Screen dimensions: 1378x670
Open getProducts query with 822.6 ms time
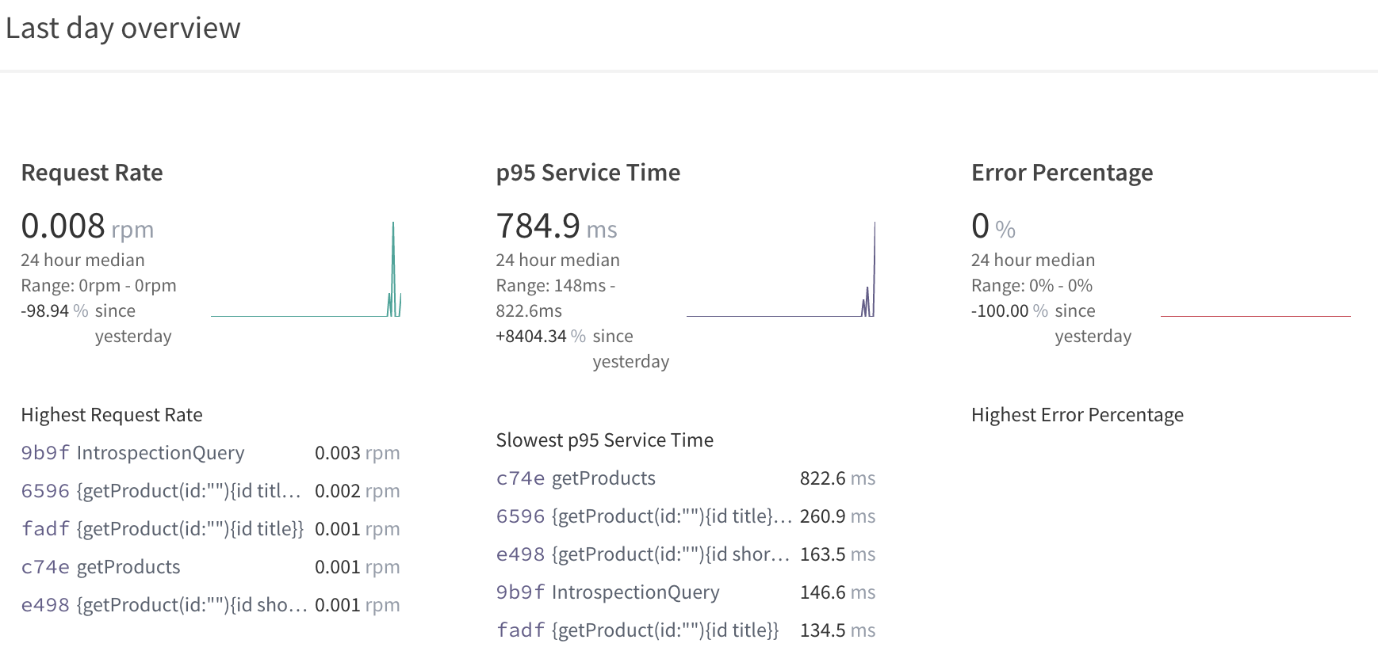tap(576, 478)
